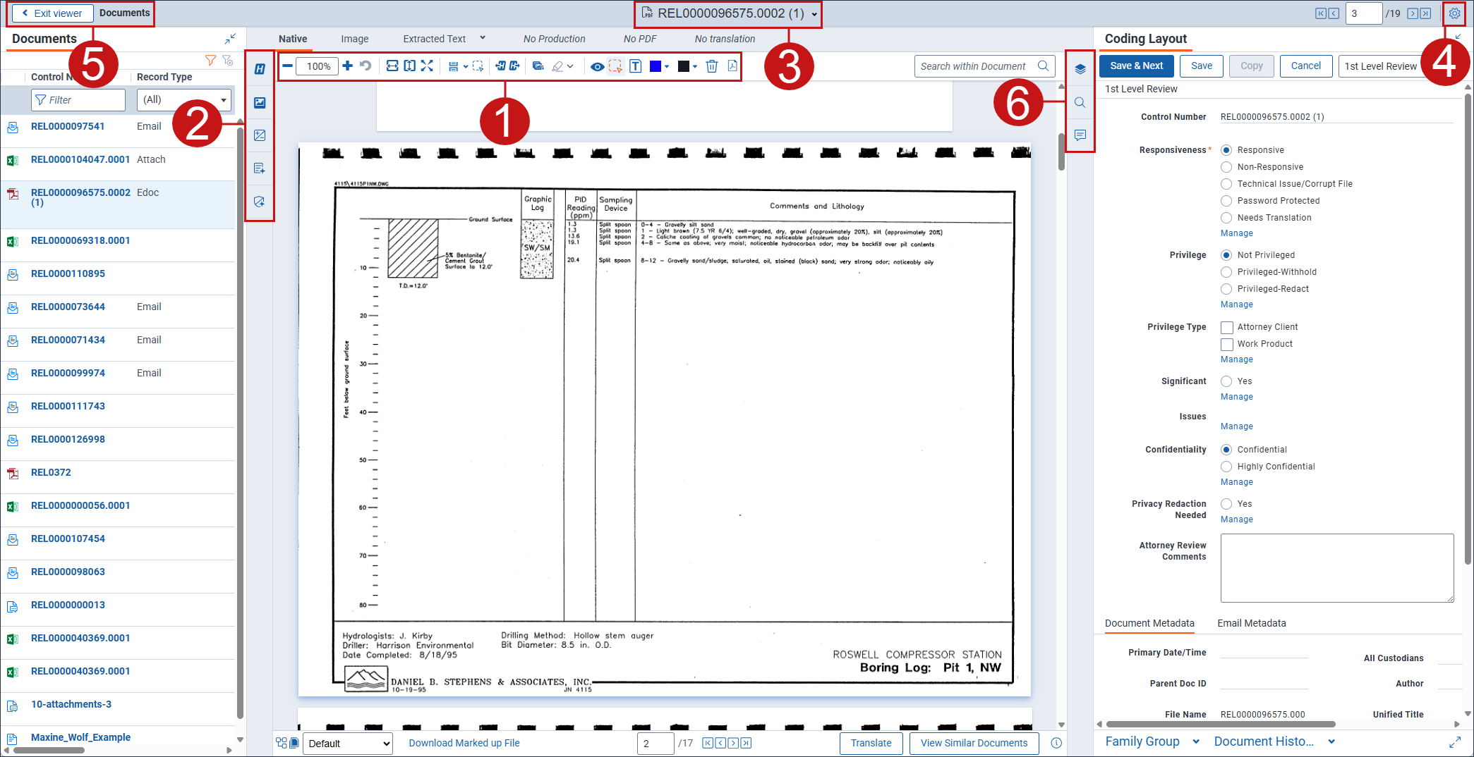The height and width of the screenshot is (757, 1474).
Task: Select Privileged-Redact radio button
Action: 1226,289
